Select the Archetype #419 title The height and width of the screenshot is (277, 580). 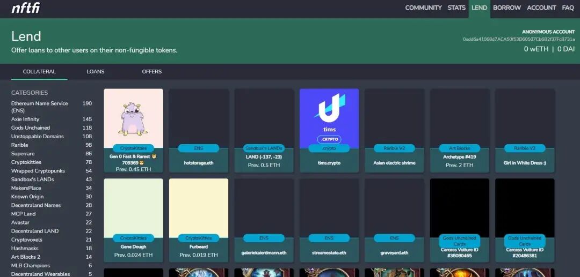(459, 157)
